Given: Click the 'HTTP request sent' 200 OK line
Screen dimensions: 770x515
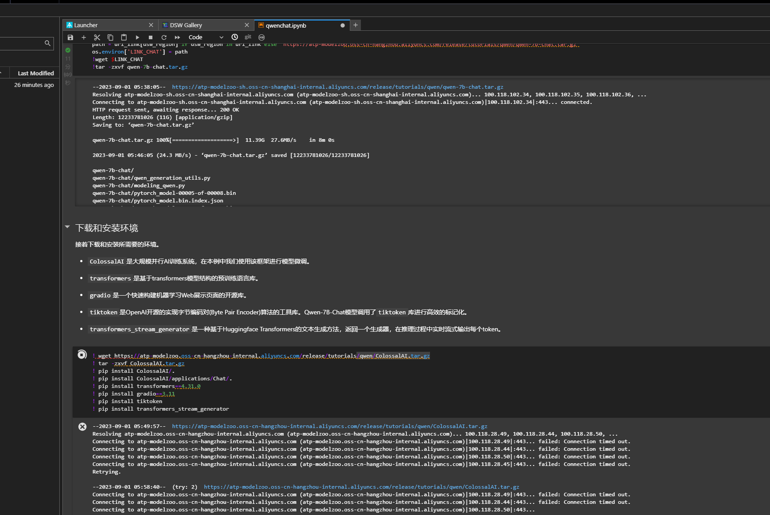Looking at the screenshot, I should [x=166, y=110].
